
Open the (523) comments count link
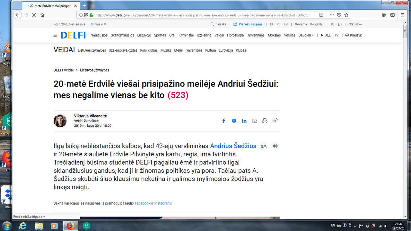(178, 95)
